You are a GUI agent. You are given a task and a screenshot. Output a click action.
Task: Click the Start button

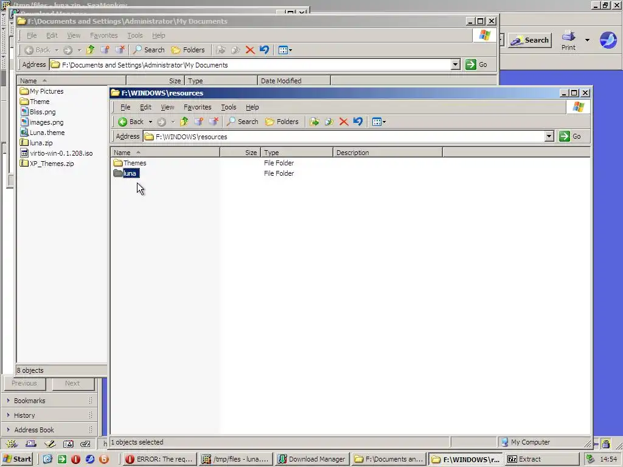tap(17, 459)
